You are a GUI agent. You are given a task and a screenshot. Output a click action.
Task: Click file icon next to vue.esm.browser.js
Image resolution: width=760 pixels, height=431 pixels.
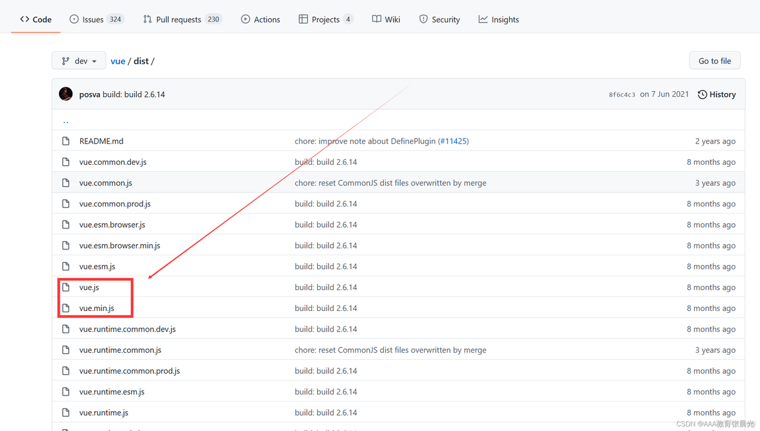[66, 224]
